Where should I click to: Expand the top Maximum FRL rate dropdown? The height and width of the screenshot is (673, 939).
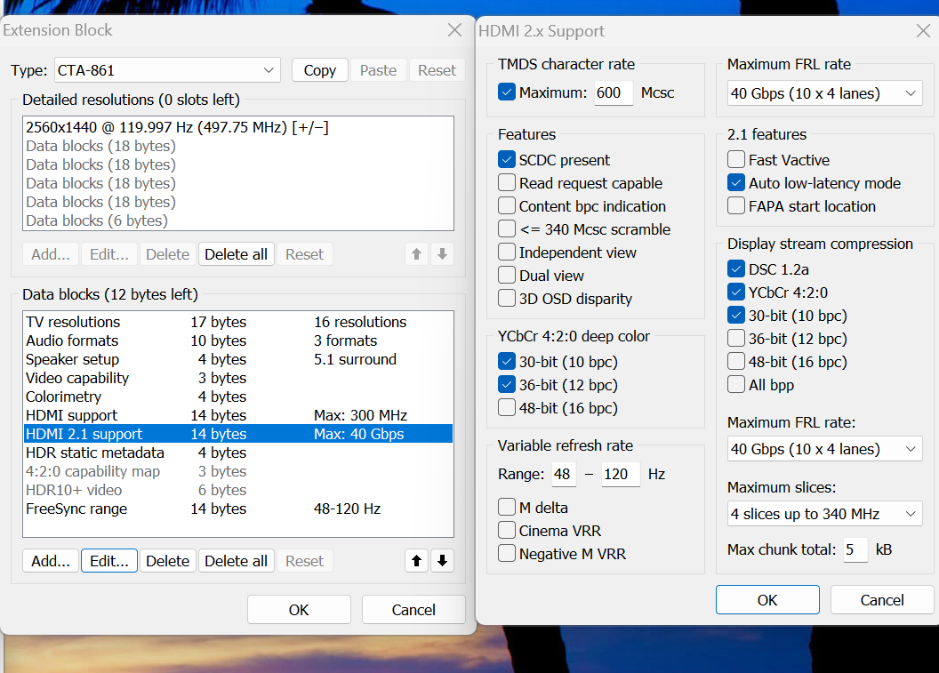coord(823,93)
